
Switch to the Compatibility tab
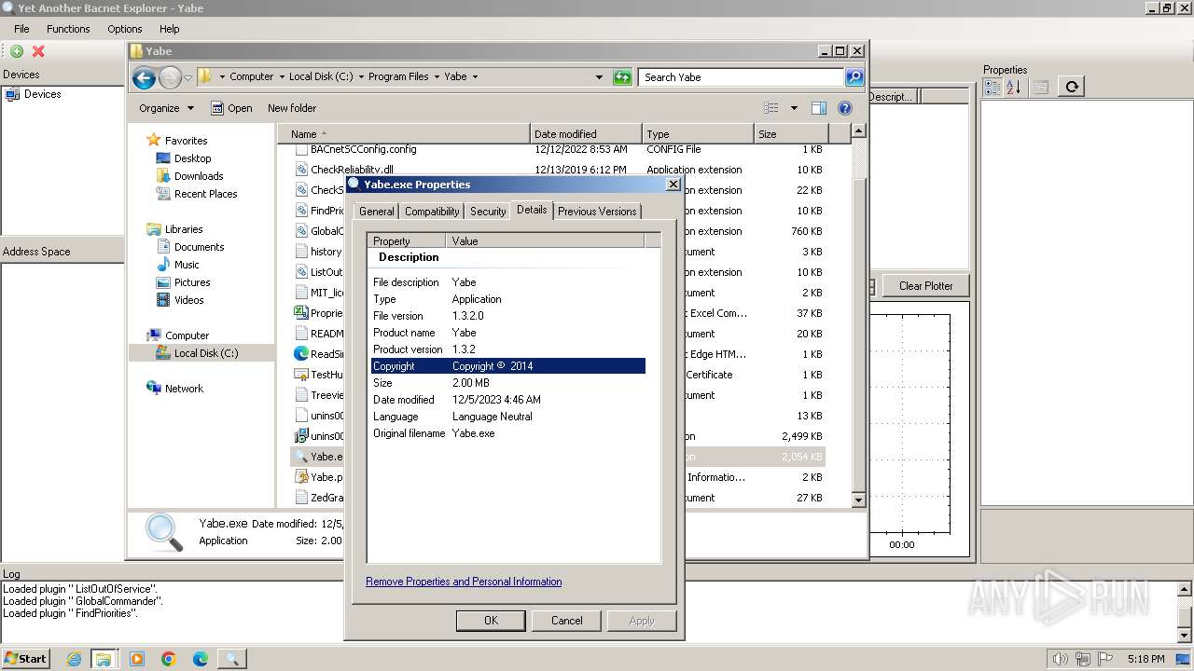[x=432, y=212]
